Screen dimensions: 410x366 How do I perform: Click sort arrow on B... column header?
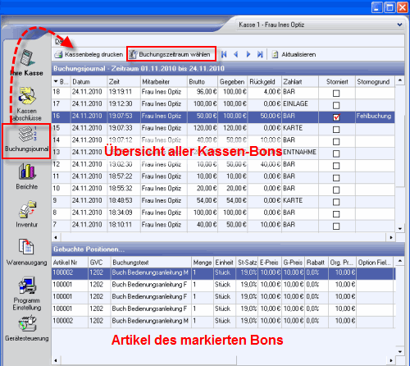tap(56, 81)
